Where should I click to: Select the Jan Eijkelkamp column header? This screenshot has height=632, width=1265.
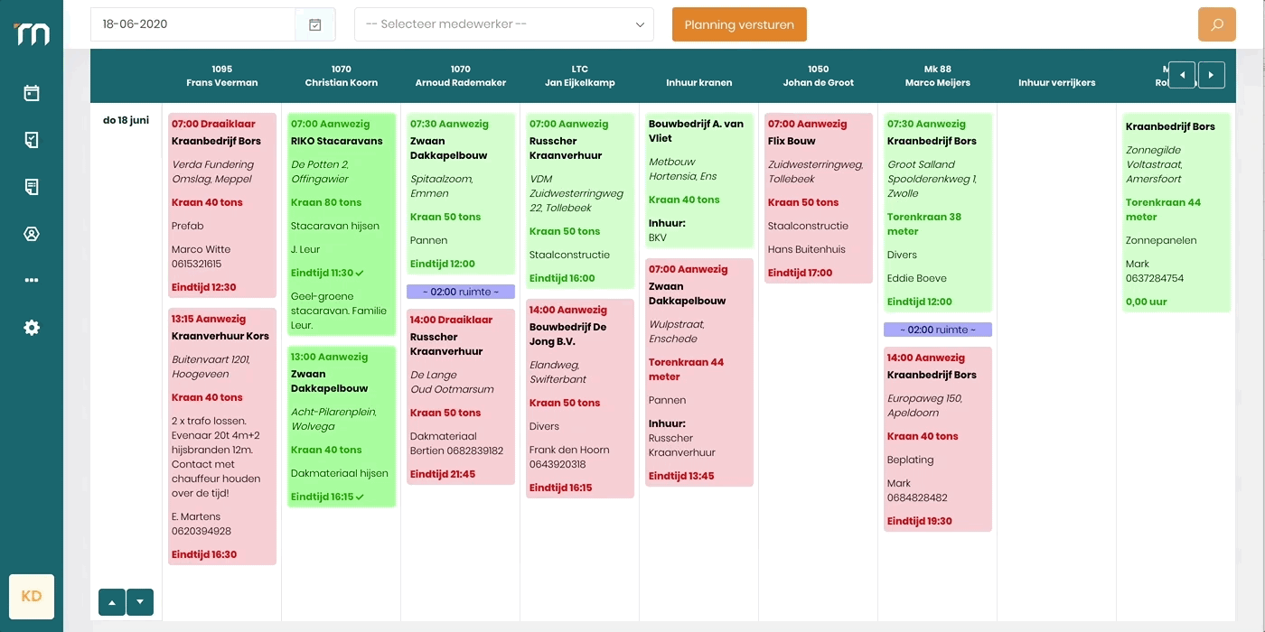coord(580,76)
